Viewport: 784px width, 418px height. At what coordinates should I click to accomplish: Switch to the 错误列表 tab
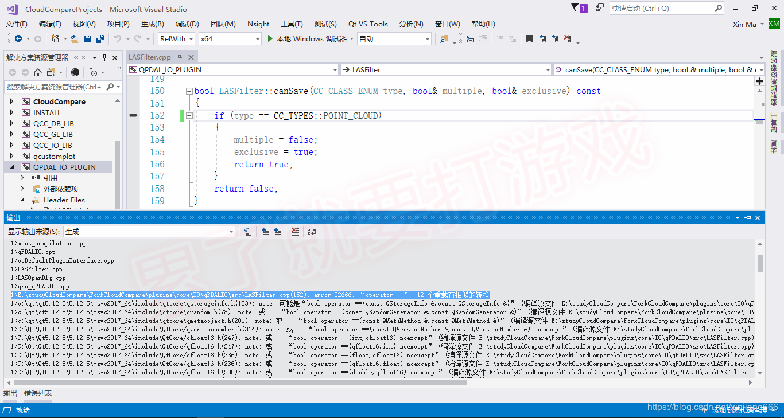click(37, 393)
